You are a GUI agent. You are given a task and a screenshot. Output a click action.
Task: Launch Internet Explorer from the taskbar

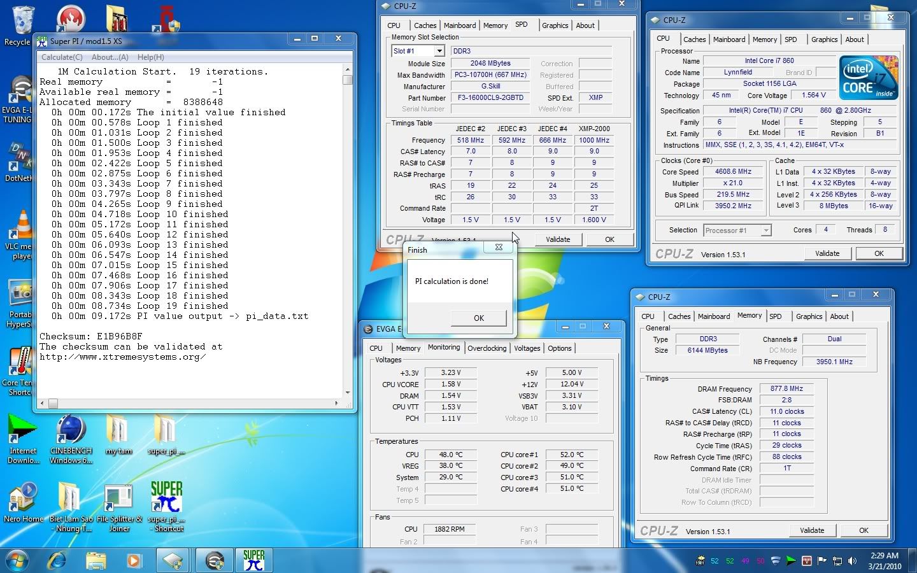[x=57, y=561]
